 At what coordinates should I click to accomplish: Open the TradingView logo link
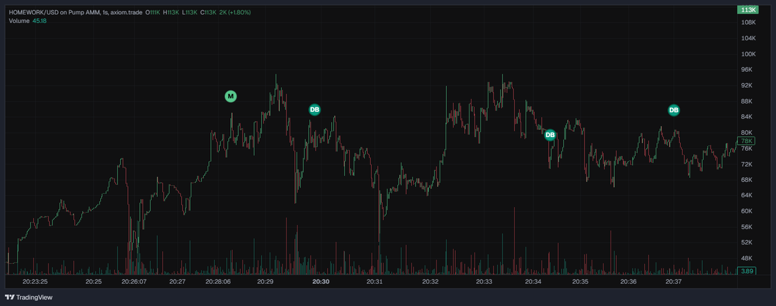[30, 298]
